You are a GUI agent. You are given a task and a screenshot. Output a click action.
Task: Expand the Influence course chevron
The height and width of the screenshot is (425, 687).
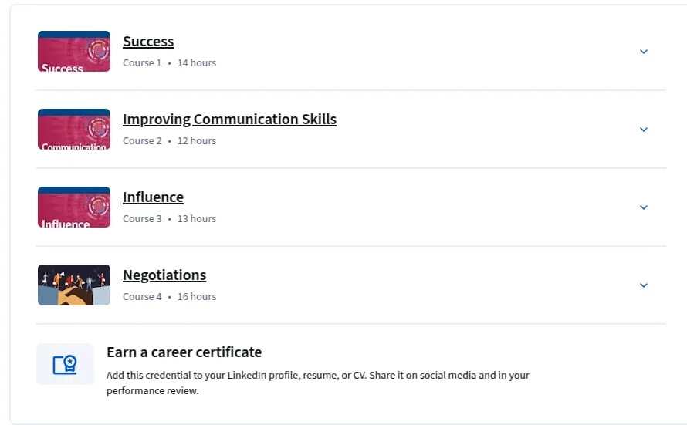pyautogui.click(x=644, y=207)
